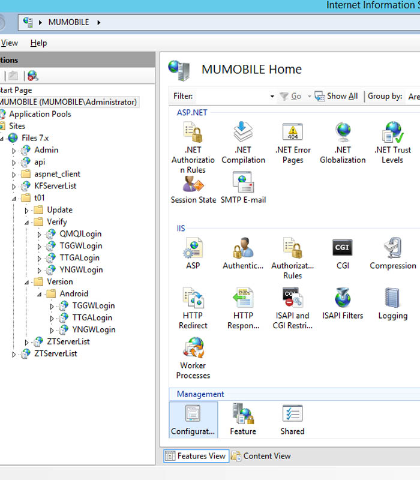Open Configuration Editor under Management

193,419
